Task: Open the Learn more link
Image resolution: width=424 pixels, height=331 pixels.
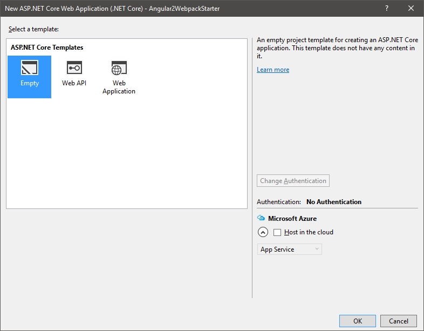Action: 273,70
